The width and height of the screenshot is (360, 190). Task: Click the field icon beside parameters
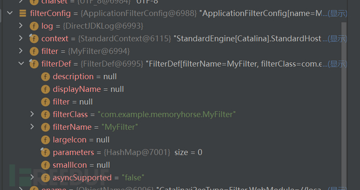tap(45, 152)
